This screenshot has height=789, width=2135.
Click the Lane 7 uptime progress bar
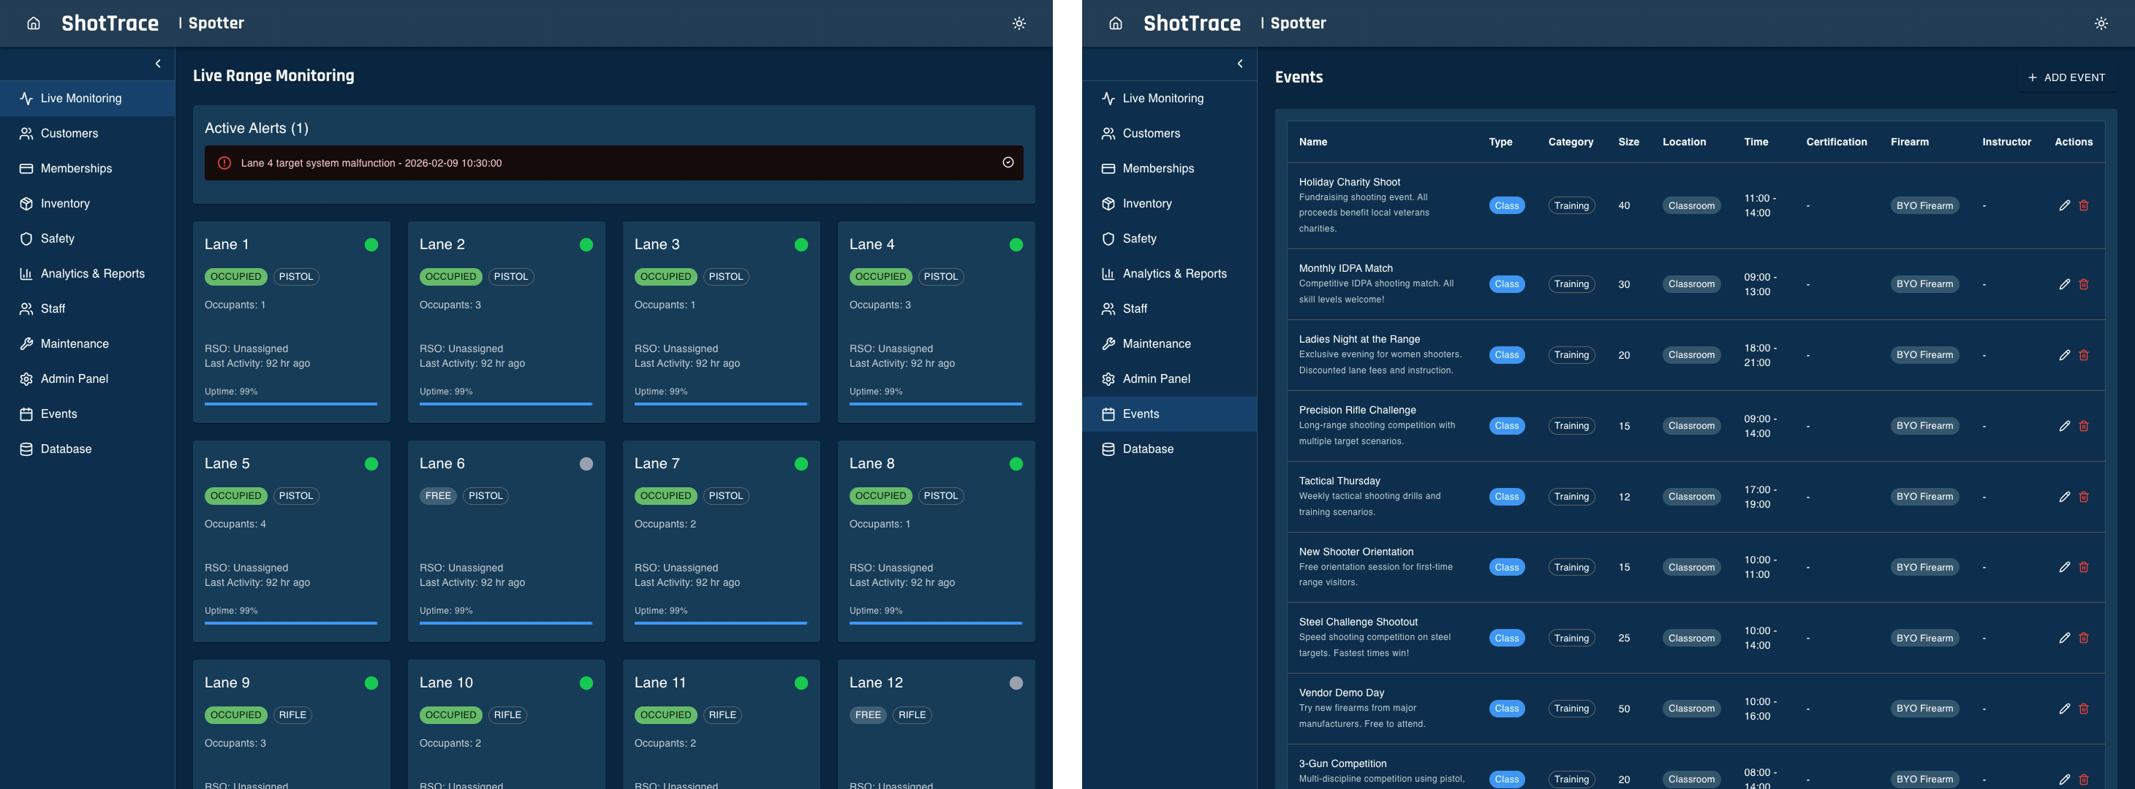720,622
